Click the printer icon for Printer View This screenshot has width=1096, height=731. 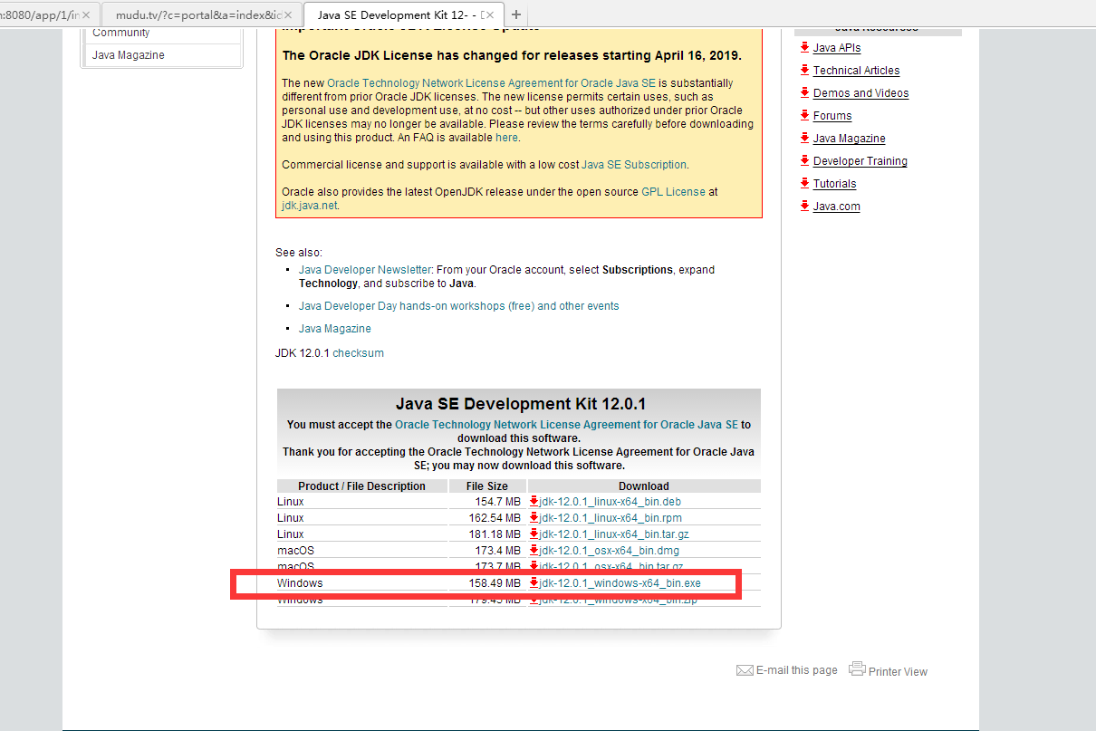pos(857,669)
